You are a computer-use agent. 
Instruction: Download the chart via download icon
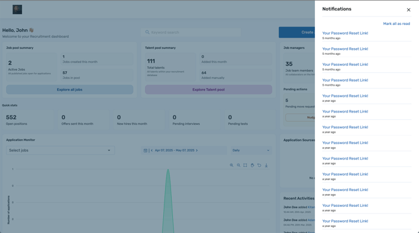click(266, 165)
